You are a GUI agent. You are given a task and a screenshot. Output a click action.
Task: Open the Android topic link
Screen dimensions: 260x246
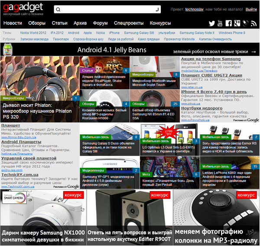point(74,33)
